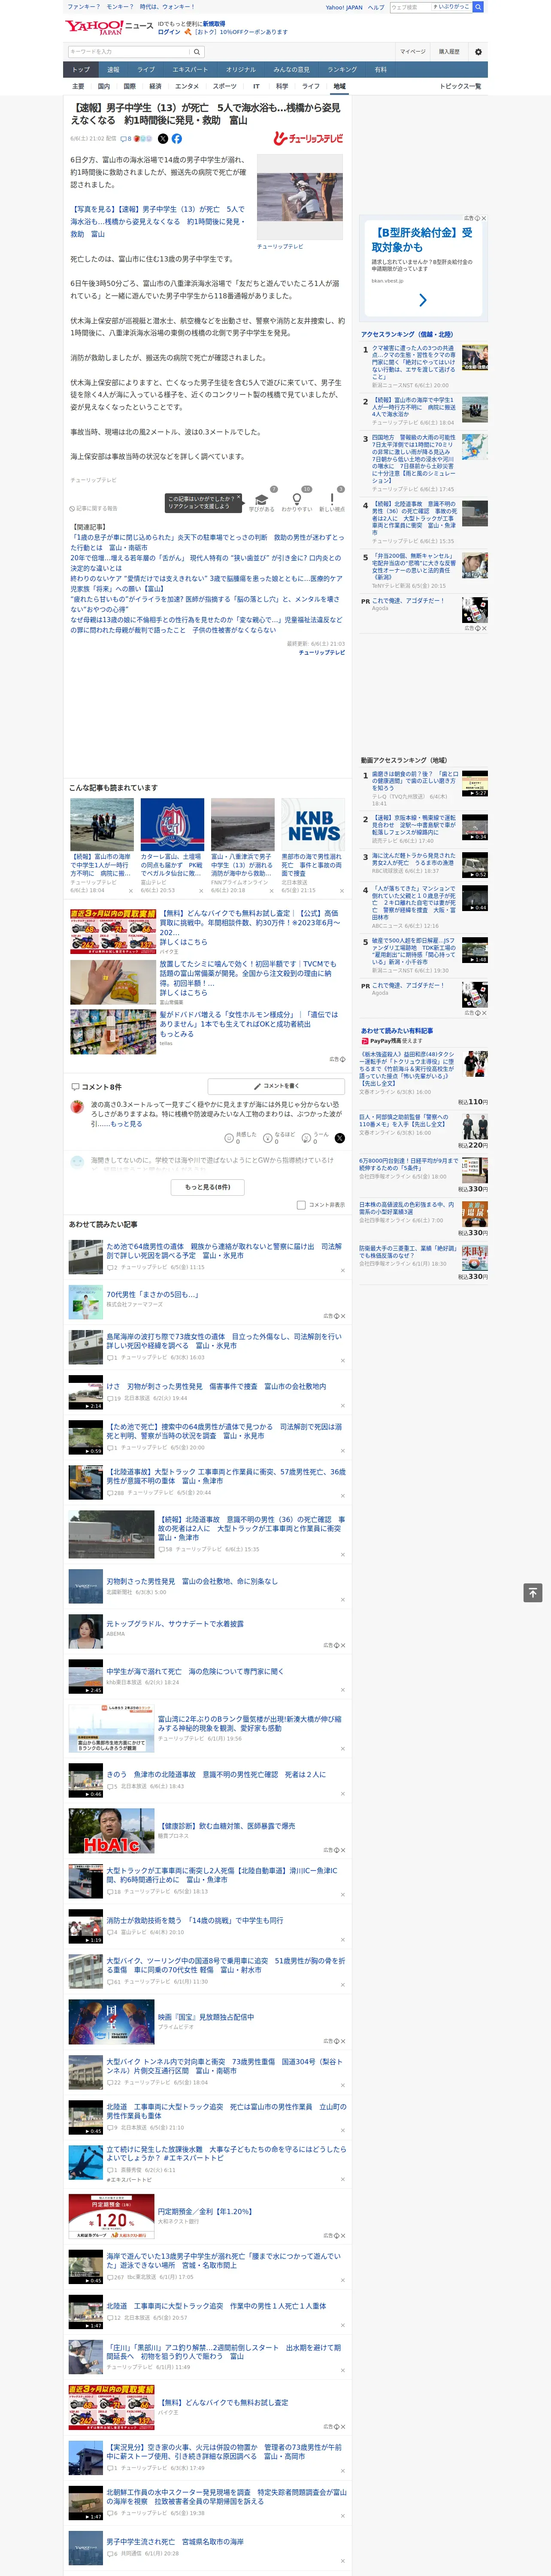The height and width of the screenshot is (2576, 551).
Task: Open '刃物刺さった男性発見' article link
Action: 192,1581
